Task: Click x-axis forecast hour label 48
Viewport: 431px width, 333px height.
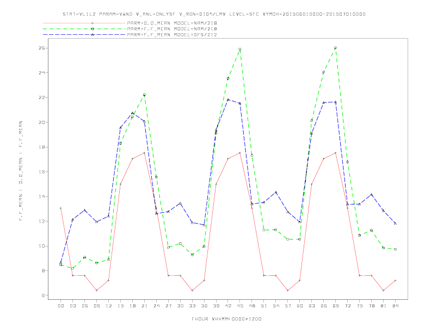Action: pyautogui.click(x=252, y=306)
